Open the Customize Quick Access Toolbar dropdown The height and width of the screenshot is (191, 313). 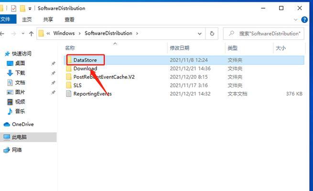30,9
